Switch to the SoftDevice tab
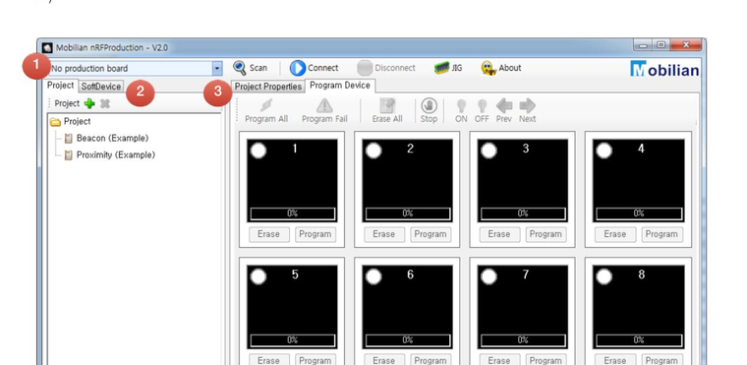 100,87
